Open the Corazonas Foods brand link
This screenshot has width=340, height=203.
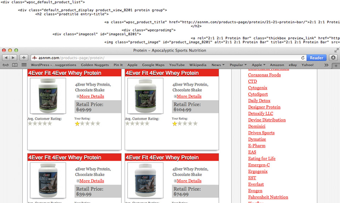coord(264,75)
